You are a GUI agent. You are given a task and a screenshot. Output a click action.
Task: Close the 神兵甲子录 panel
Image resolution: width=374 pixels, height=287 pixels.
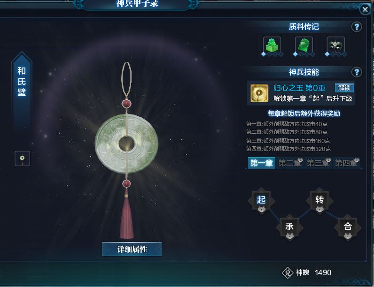coord(365,9)
